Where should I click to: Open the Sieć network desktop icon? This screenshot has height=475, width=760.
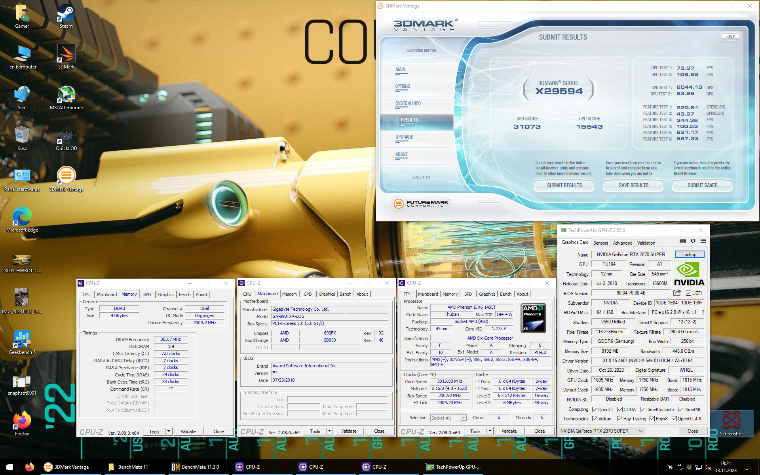[22, 97]
